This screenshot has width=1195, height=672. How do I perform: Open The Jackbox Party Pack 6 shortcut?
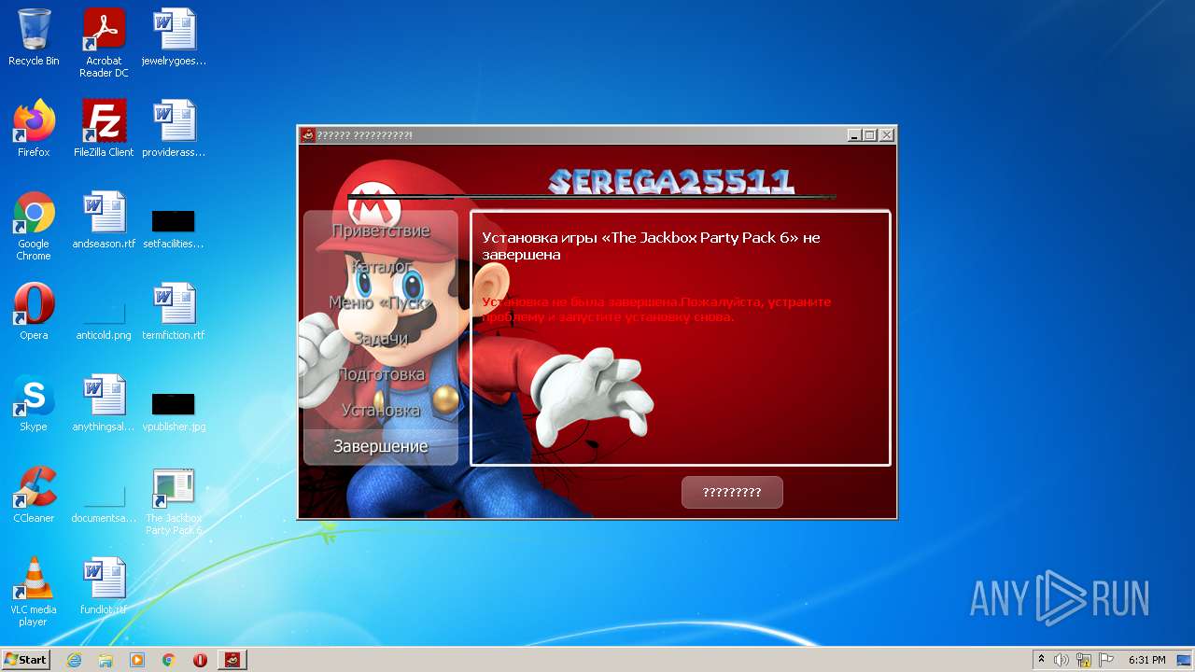click(x=174, y=500)
